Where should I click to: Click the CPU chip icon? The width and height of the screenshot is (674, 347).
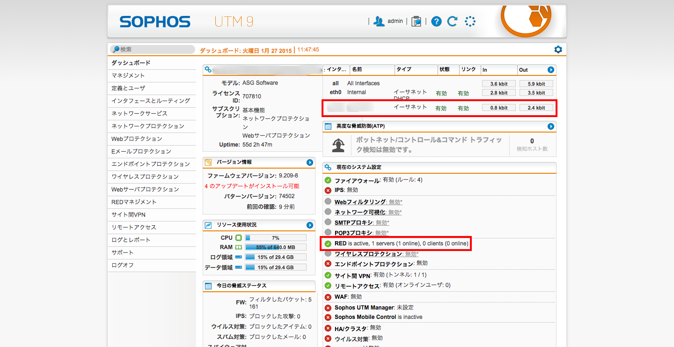coord(239,238)
